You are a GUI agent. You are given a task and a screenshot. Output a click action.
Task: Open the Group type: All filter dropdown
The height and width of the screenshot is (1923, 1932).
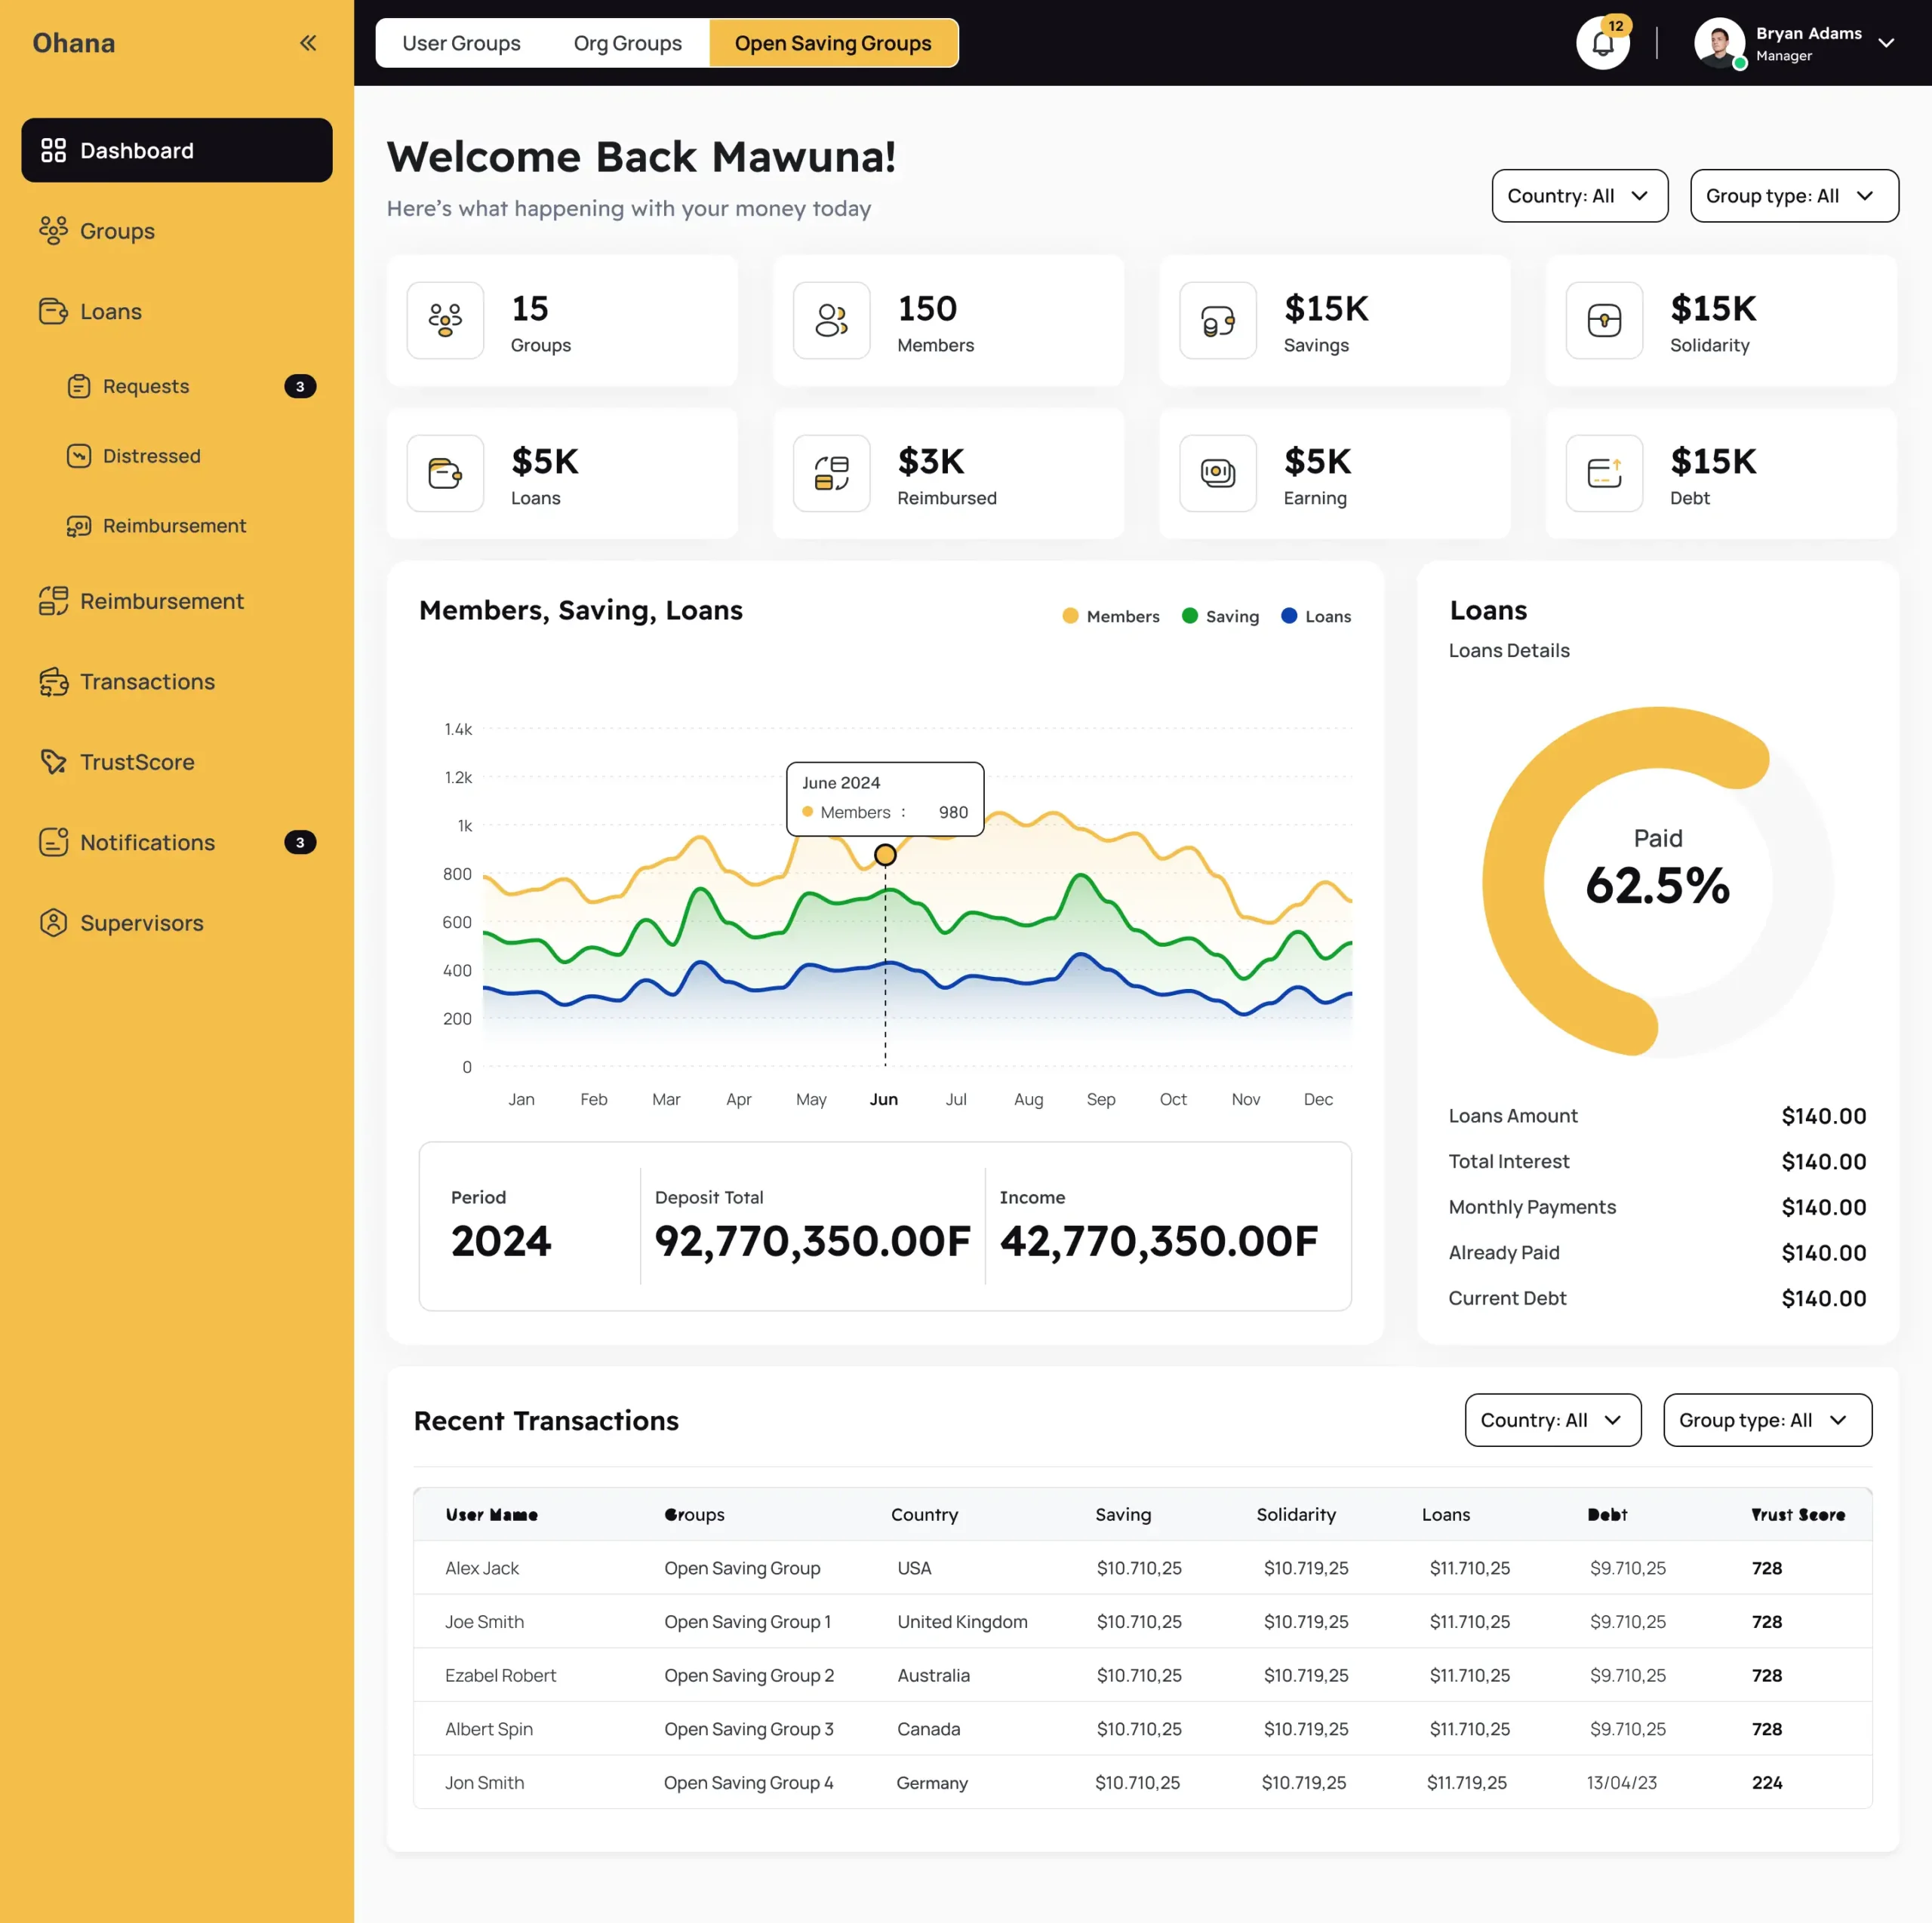(1793, 196)
